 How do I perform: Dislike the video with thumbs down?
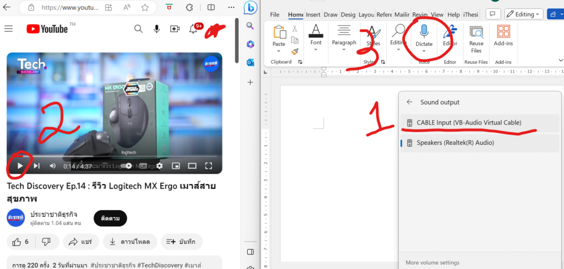pos(46,241)
